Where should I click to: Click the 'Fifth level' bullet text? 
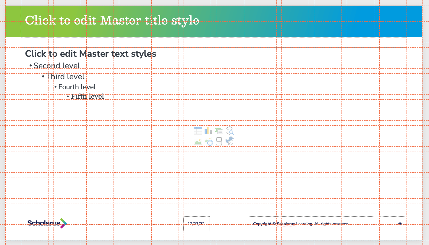[88, 96]
